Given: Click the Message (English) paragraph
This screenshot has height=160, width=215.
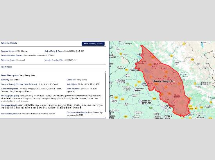Looking at the screenshot, I should (x=52, y=98).
